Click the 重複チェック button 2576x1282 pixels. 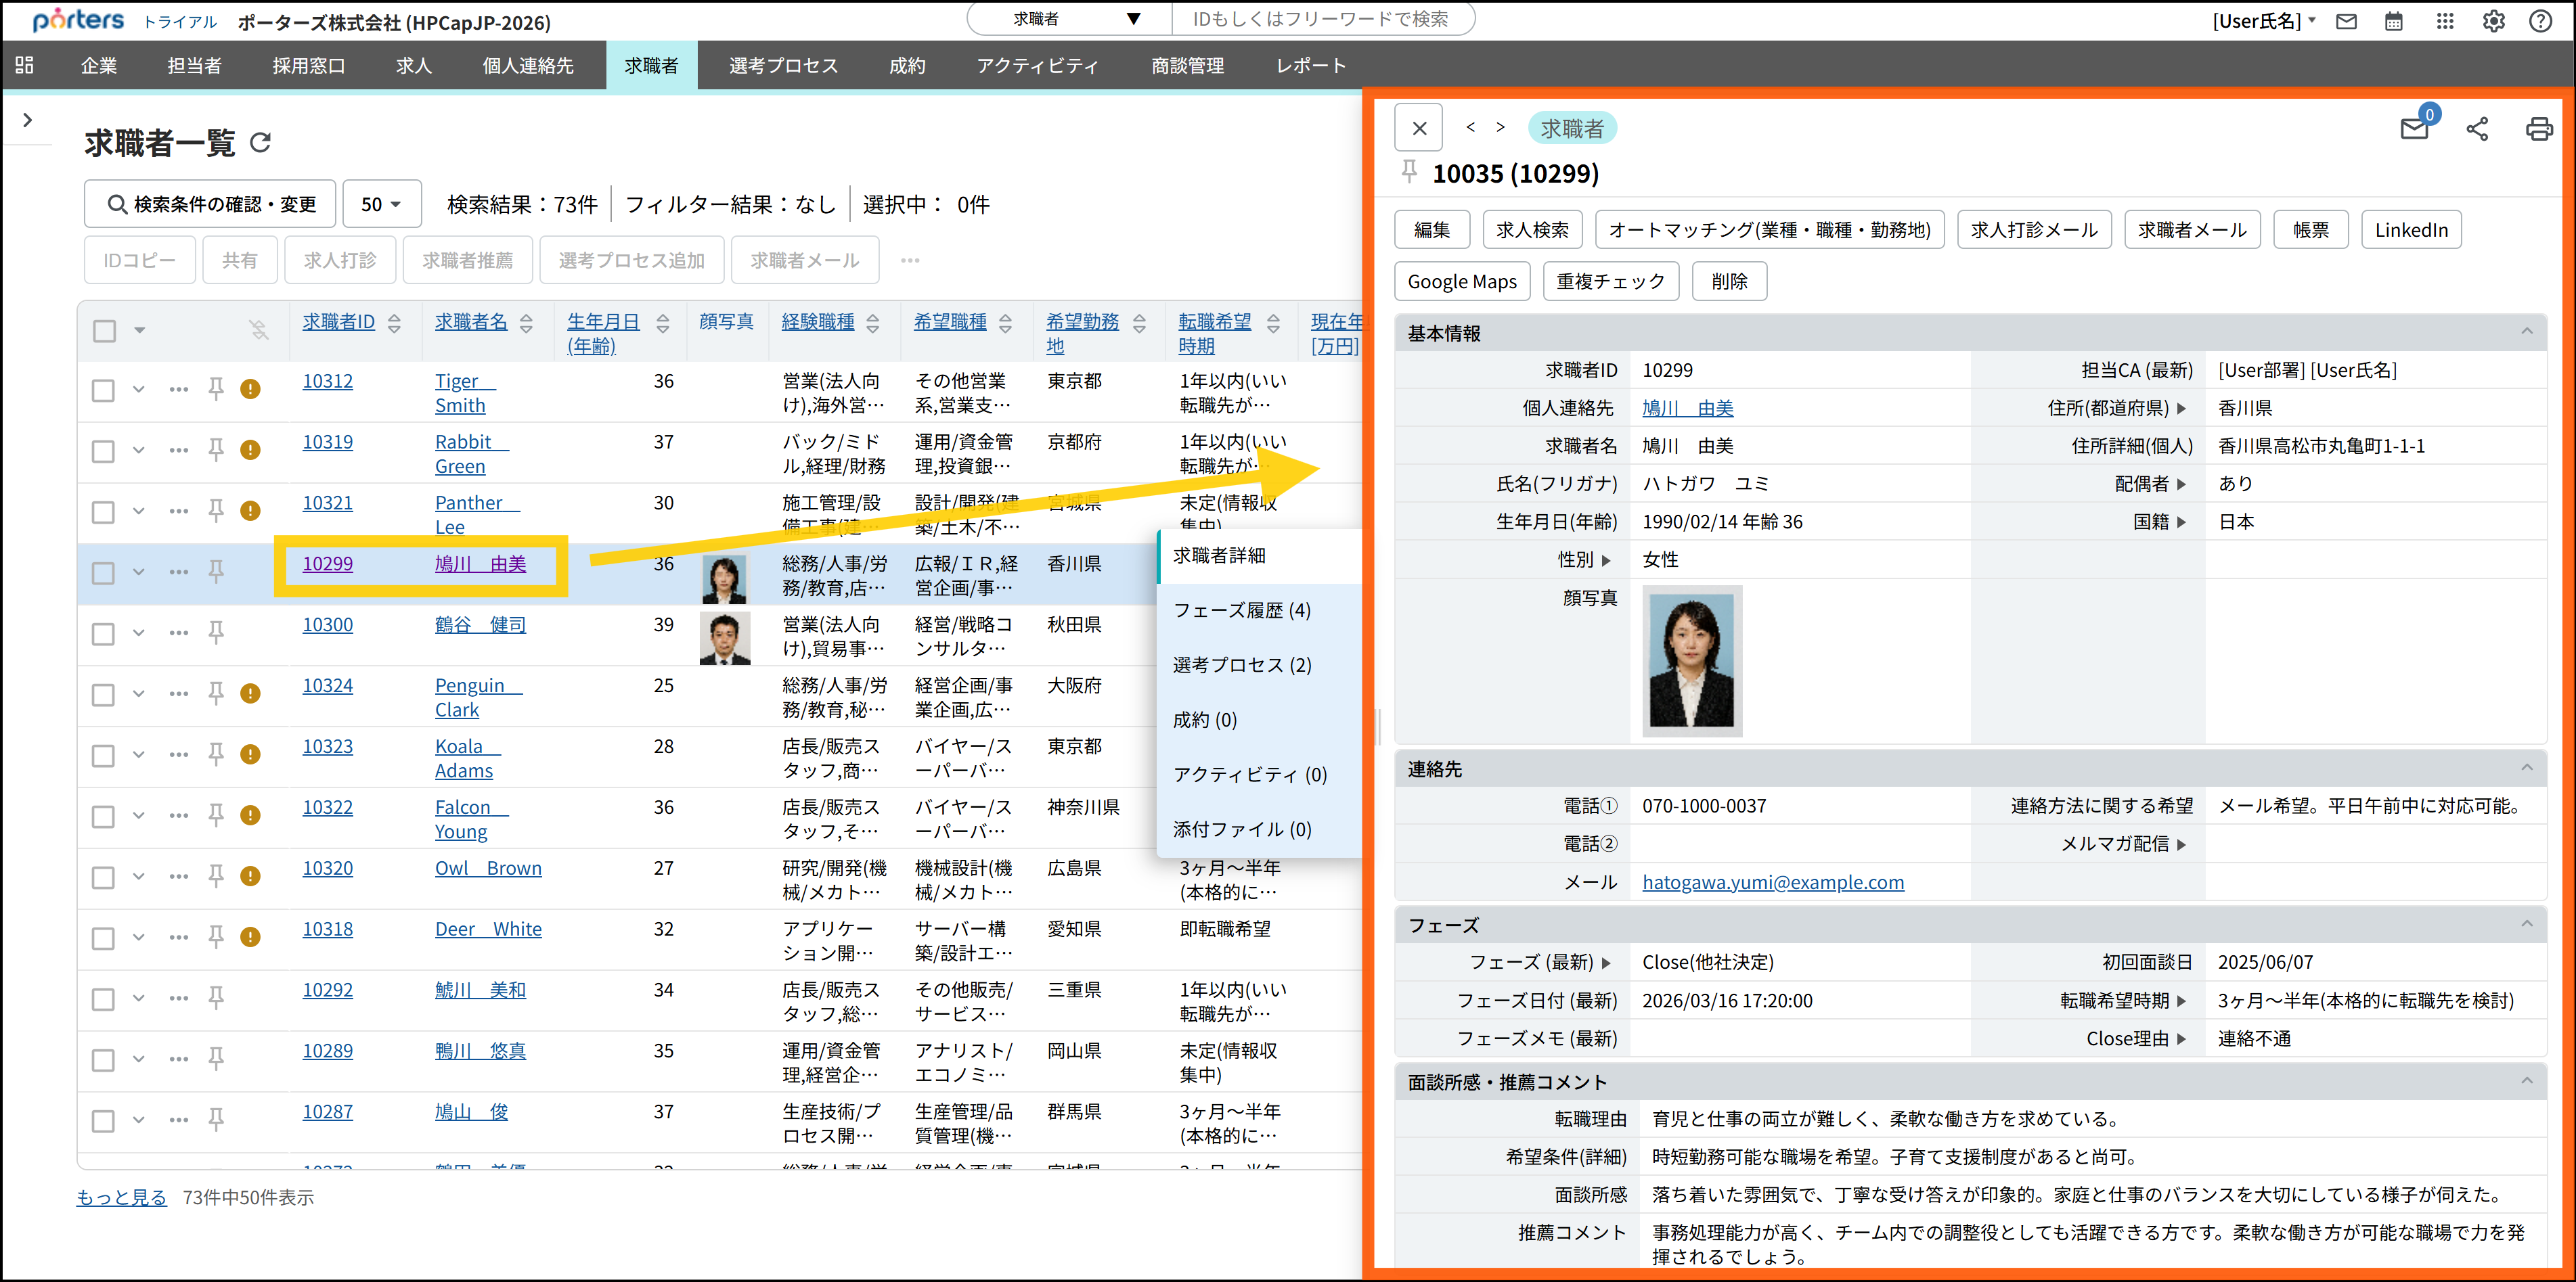(1610, 282)
